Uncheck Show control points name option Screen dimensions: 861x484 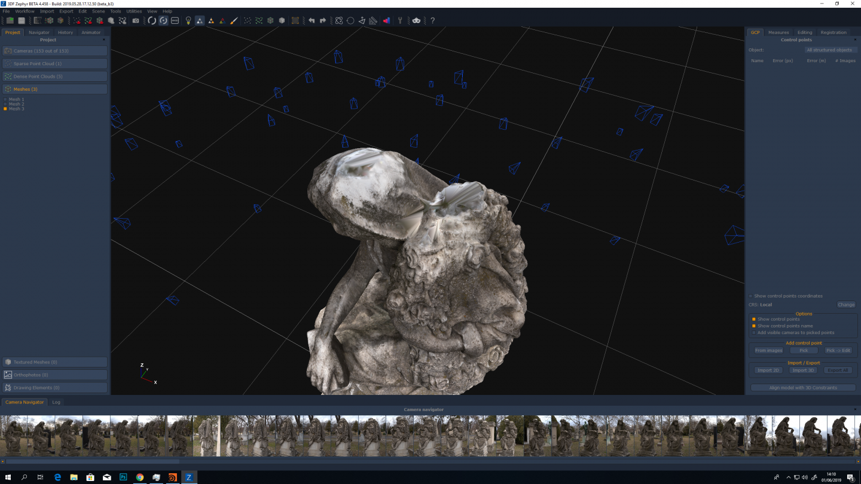point(753,326)
